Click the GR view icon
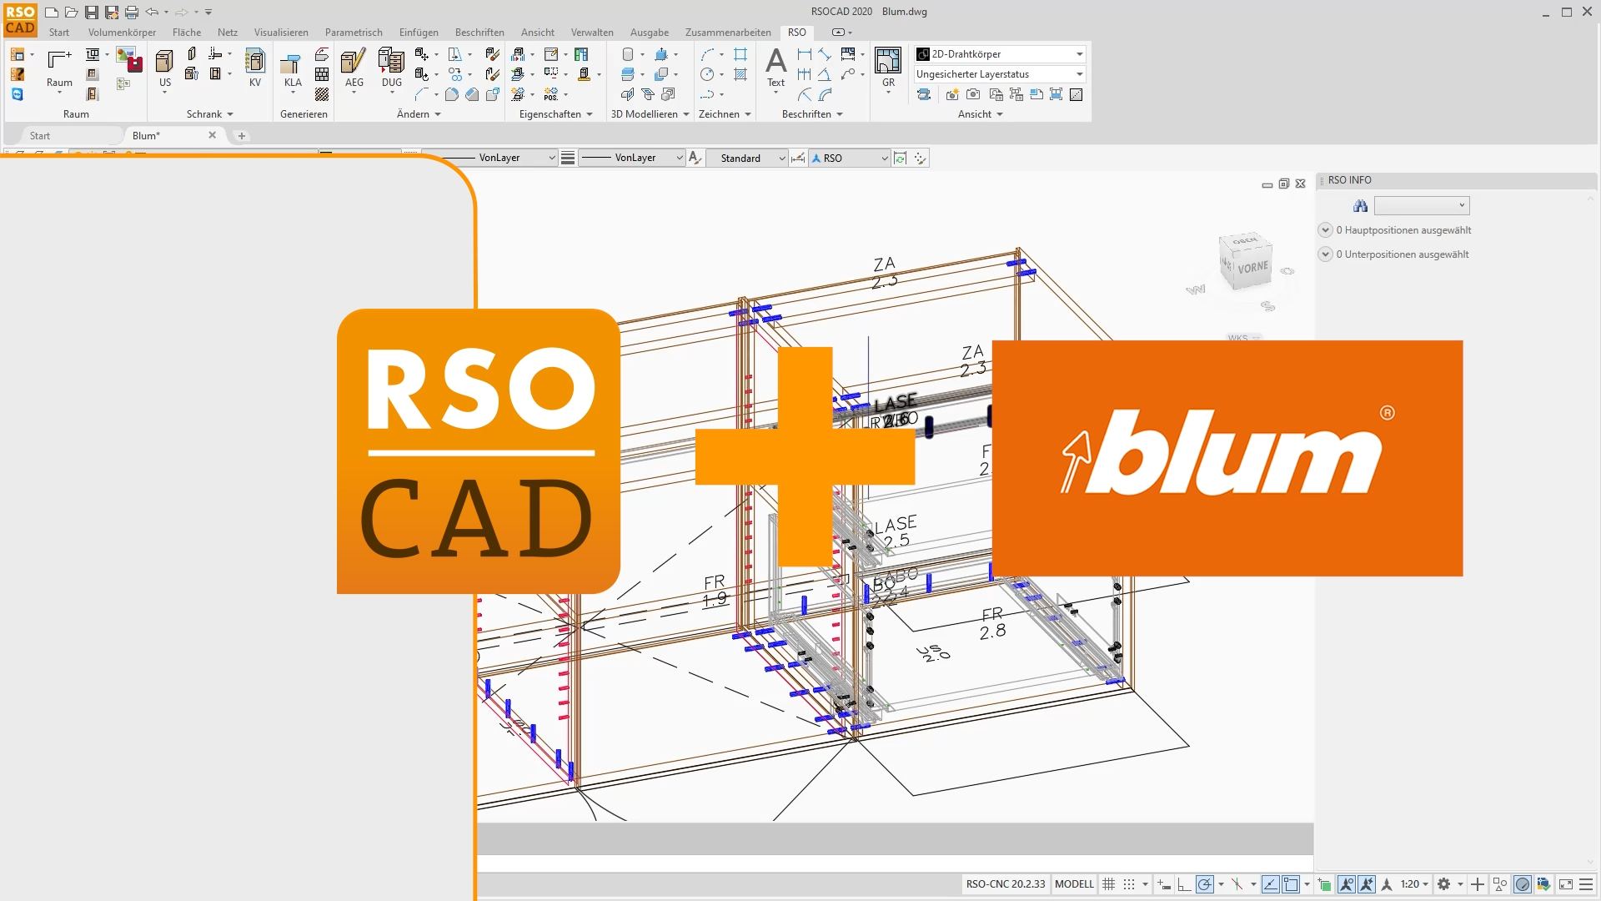The width and height of the screenshot is (1601, 901). tap(888, 62)
